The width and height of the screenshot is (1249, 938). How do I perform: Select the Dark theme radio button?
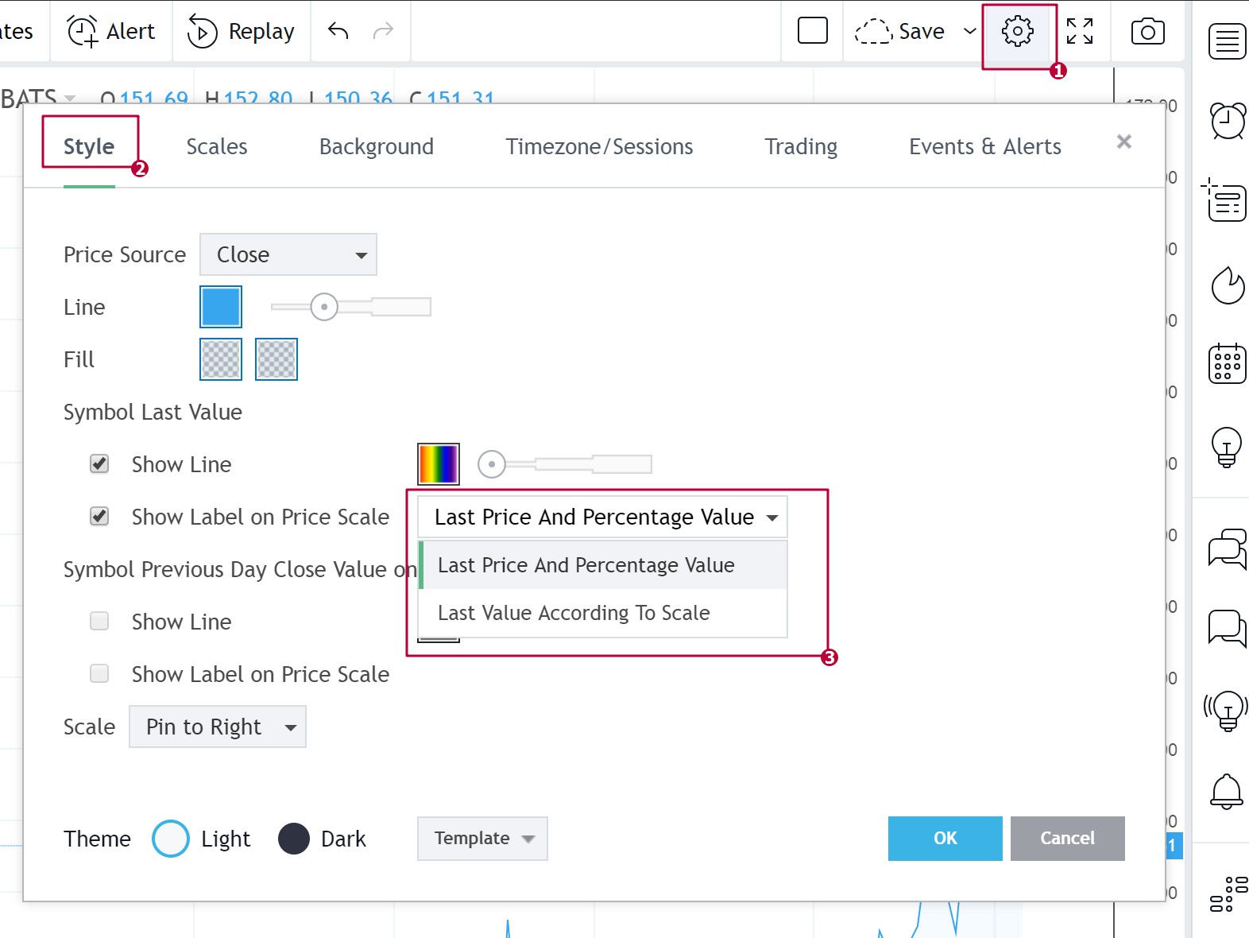pyautogui.click(x=294, y=839)
